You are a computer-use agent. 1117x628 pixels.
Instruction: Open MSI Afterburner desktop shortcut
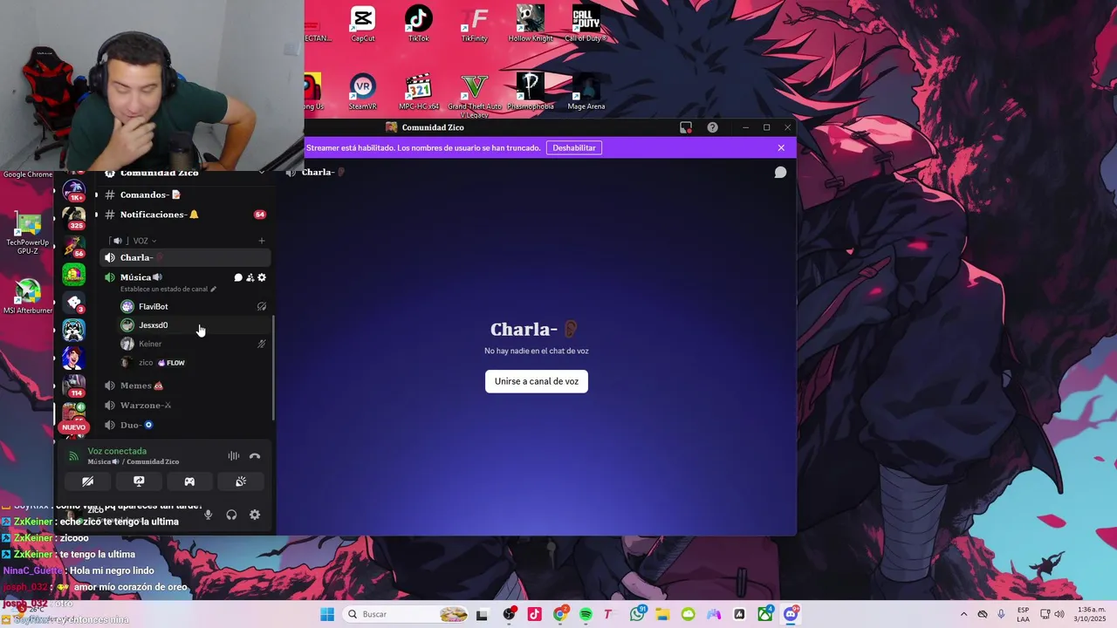click(x=28, y=297)
